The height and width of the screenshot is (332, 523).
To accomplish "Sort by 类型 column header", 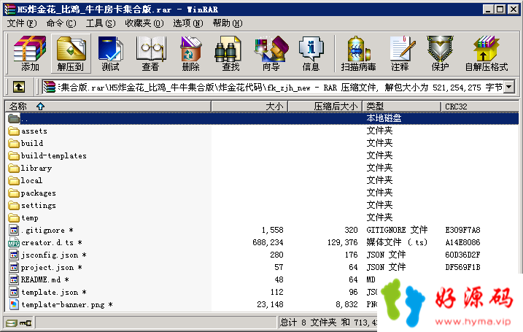I will tap(402, 107).
